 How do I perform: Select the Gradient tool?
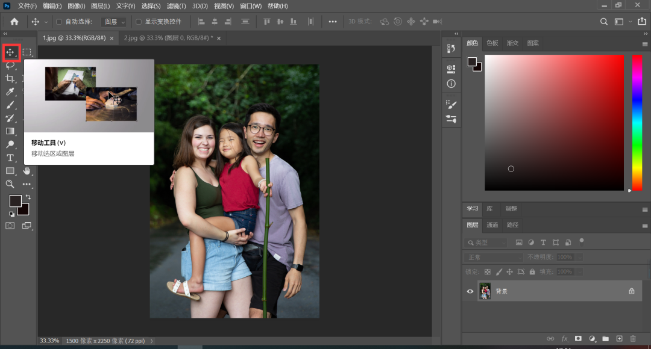(10, 131)
